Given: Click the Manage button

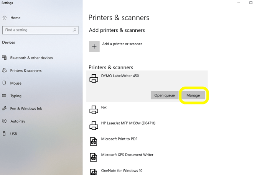Looking at the screenshot, I should 193,95.
